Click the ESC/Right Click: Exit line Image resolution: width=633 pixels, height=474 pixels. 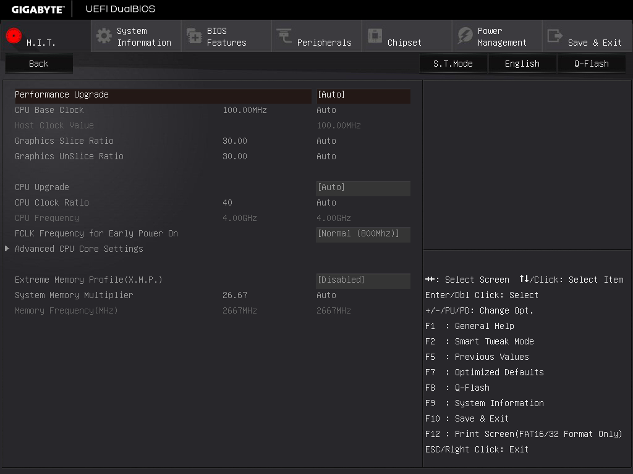(477, 449)
